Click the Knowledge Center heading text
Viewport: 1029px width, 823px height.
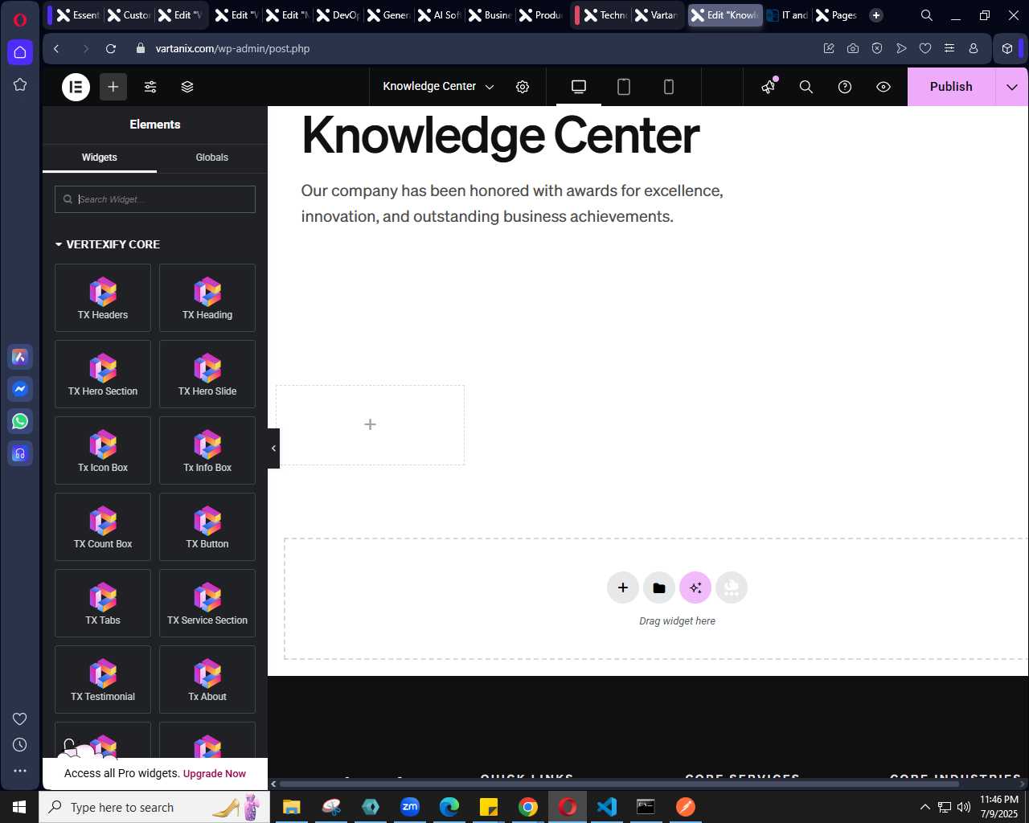point(500,135)
